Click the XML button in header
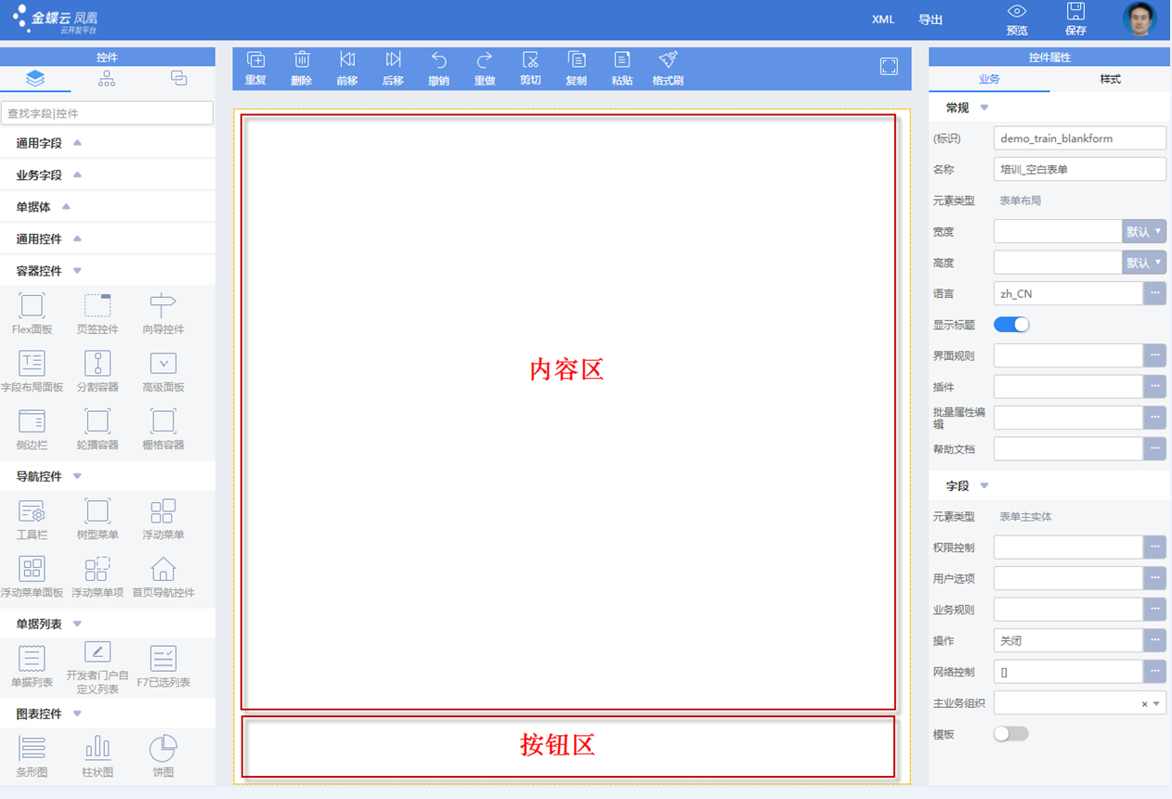Screen dimensions: 1172x799 click(x=883, y=19)
